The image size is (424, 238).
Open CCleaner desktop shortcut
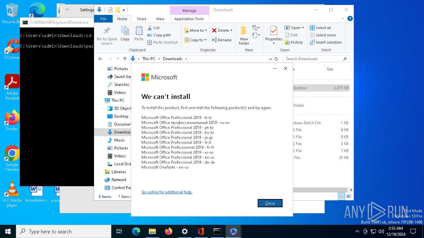coord(12,49)
